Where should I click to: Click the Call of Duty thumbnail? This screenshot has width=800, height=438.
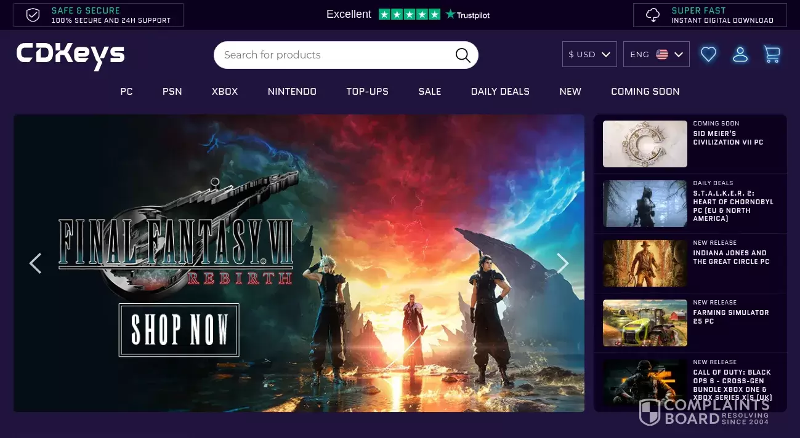pos(645,383)
